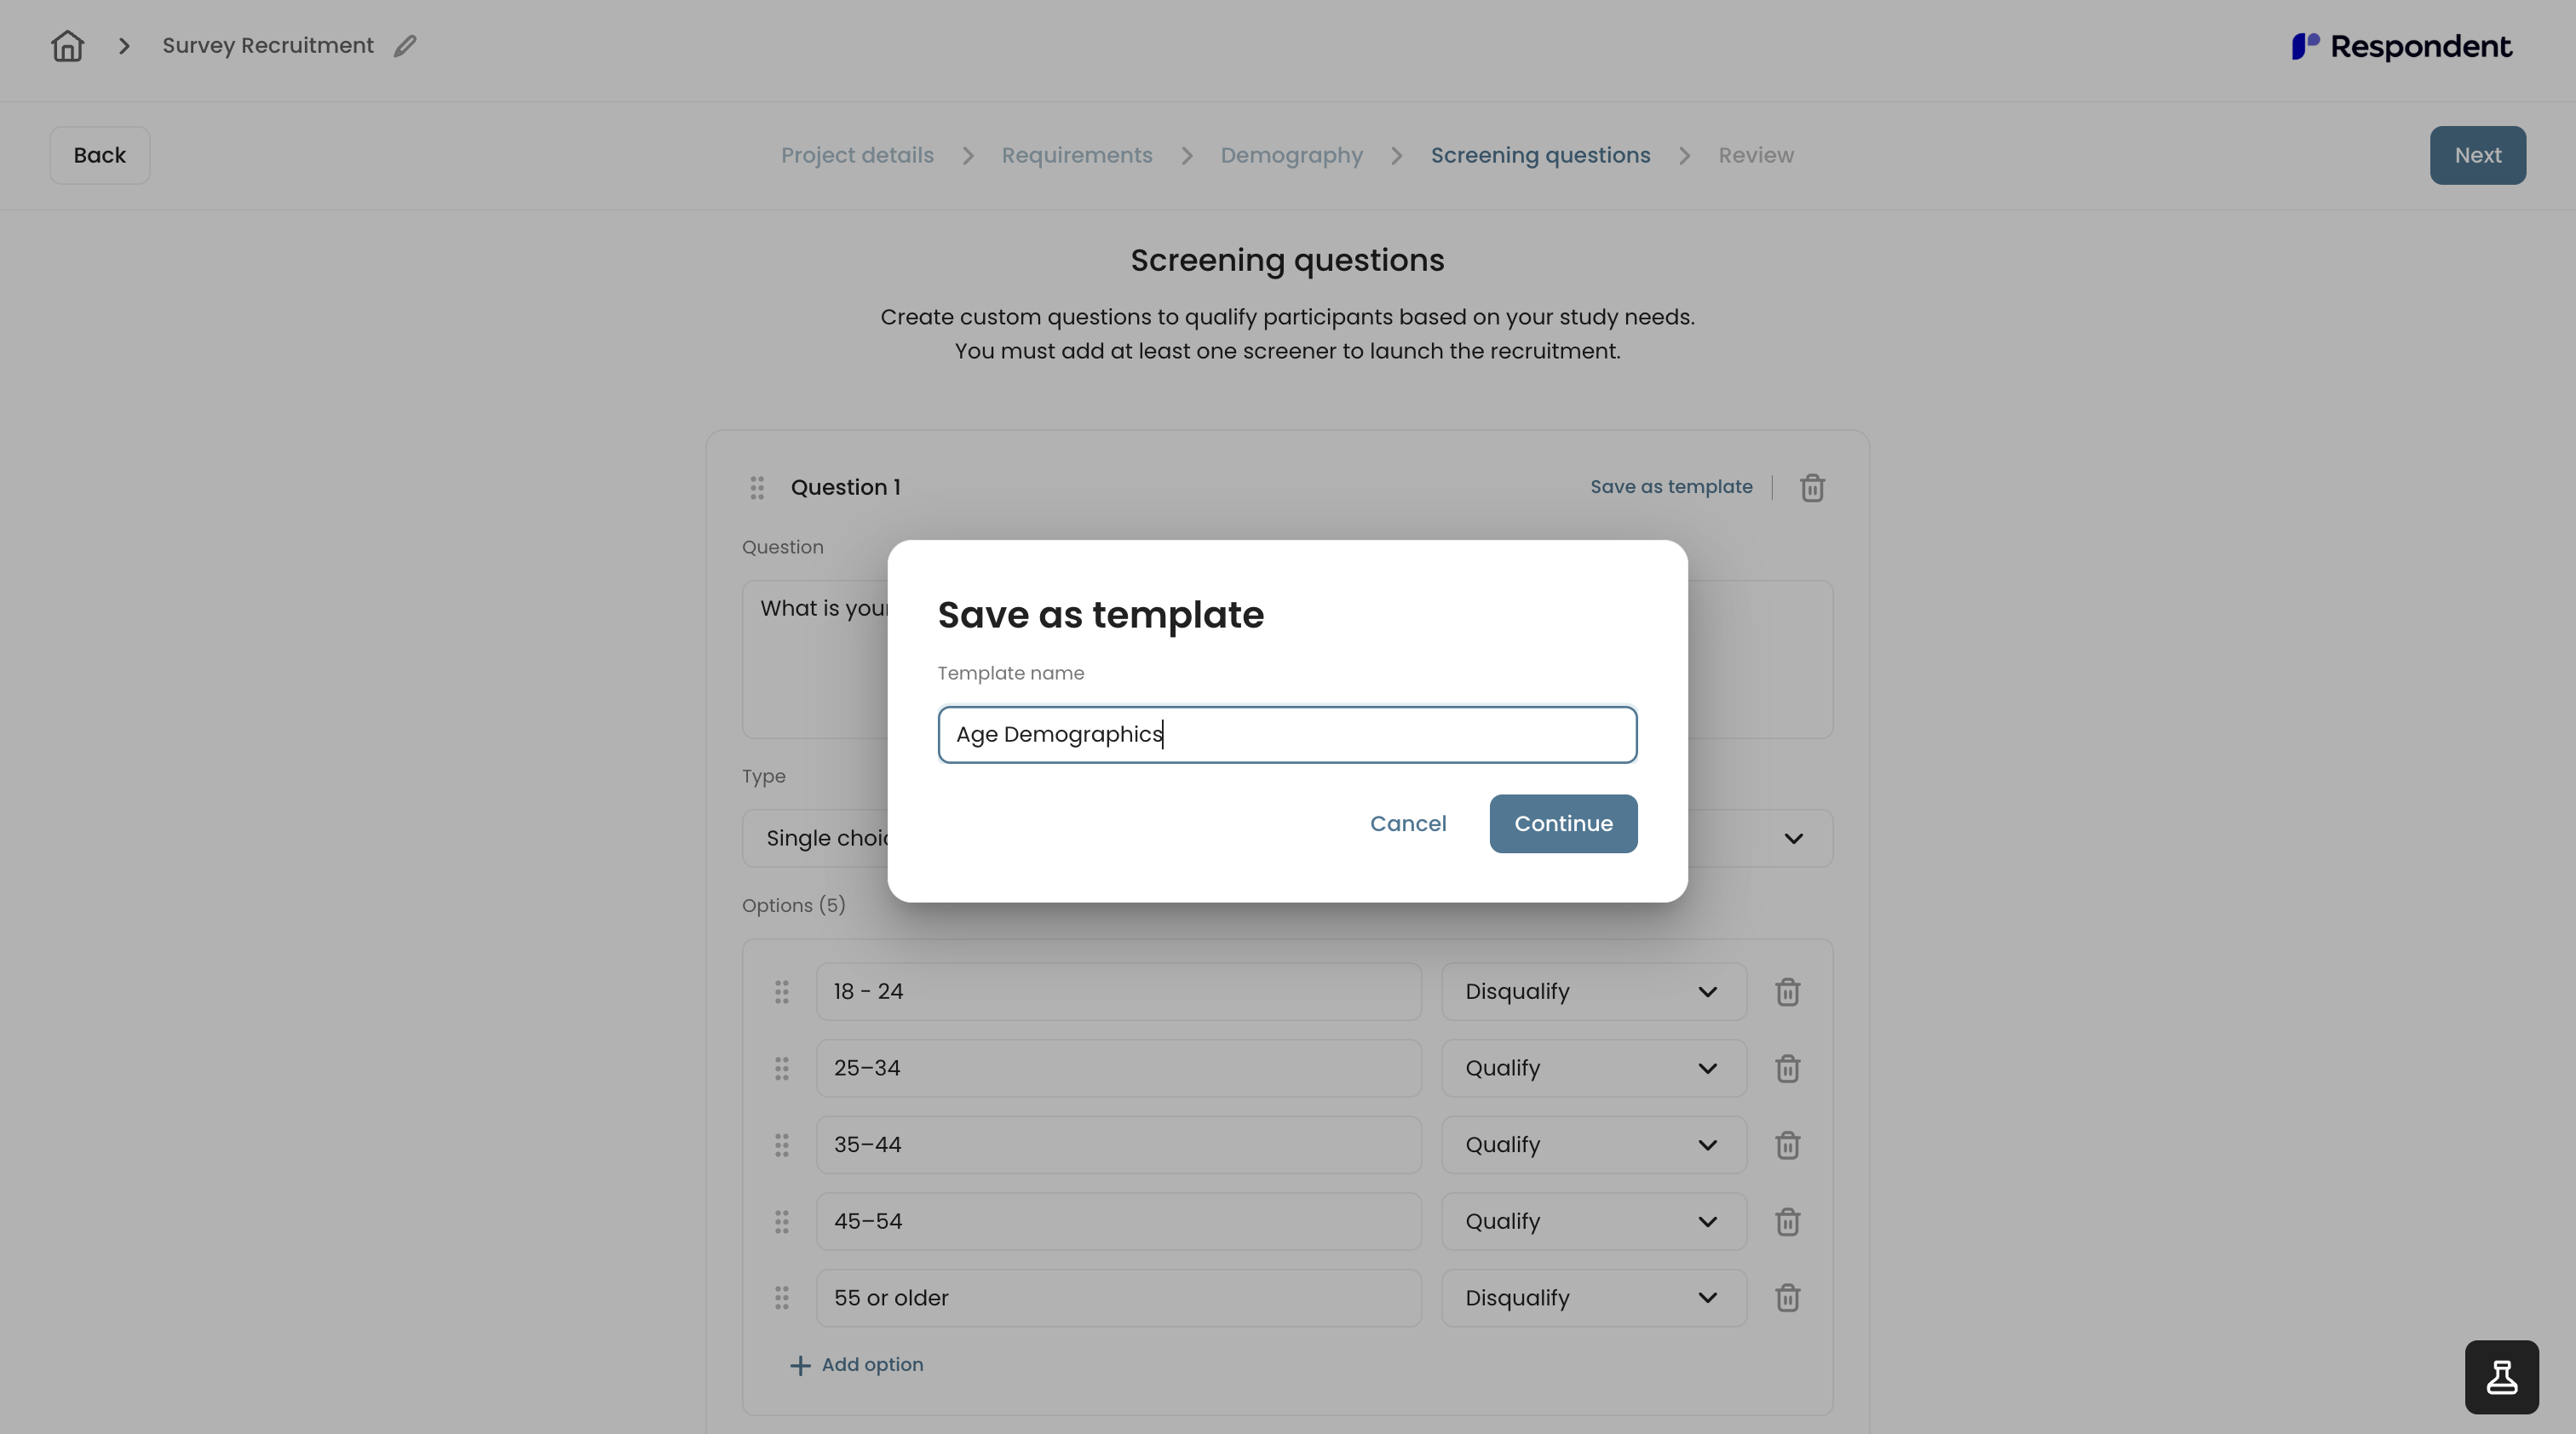
Task: Delete Question 1 with trash icon
Action: coord(1812,488)
